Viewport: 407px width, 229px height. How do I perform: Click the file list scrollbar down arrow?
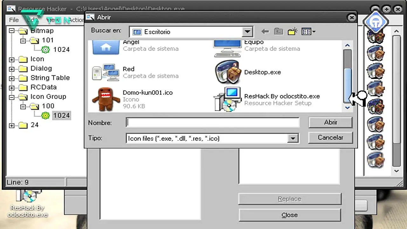click(348, 108)
